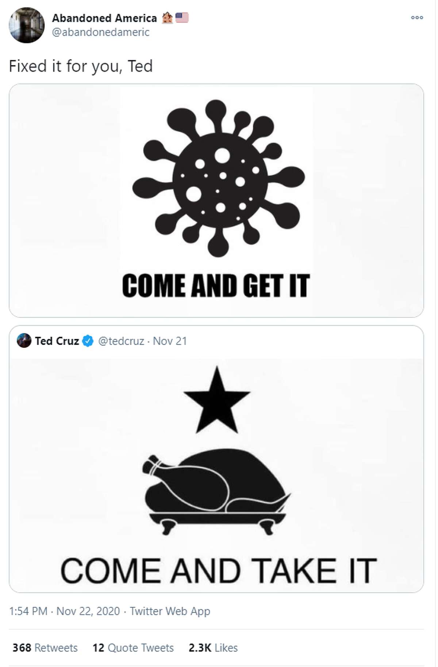This screenshot has width=438, height=667.
Task: Click Ted Cruz's small profile avatar
Action: tap(24, 341)
